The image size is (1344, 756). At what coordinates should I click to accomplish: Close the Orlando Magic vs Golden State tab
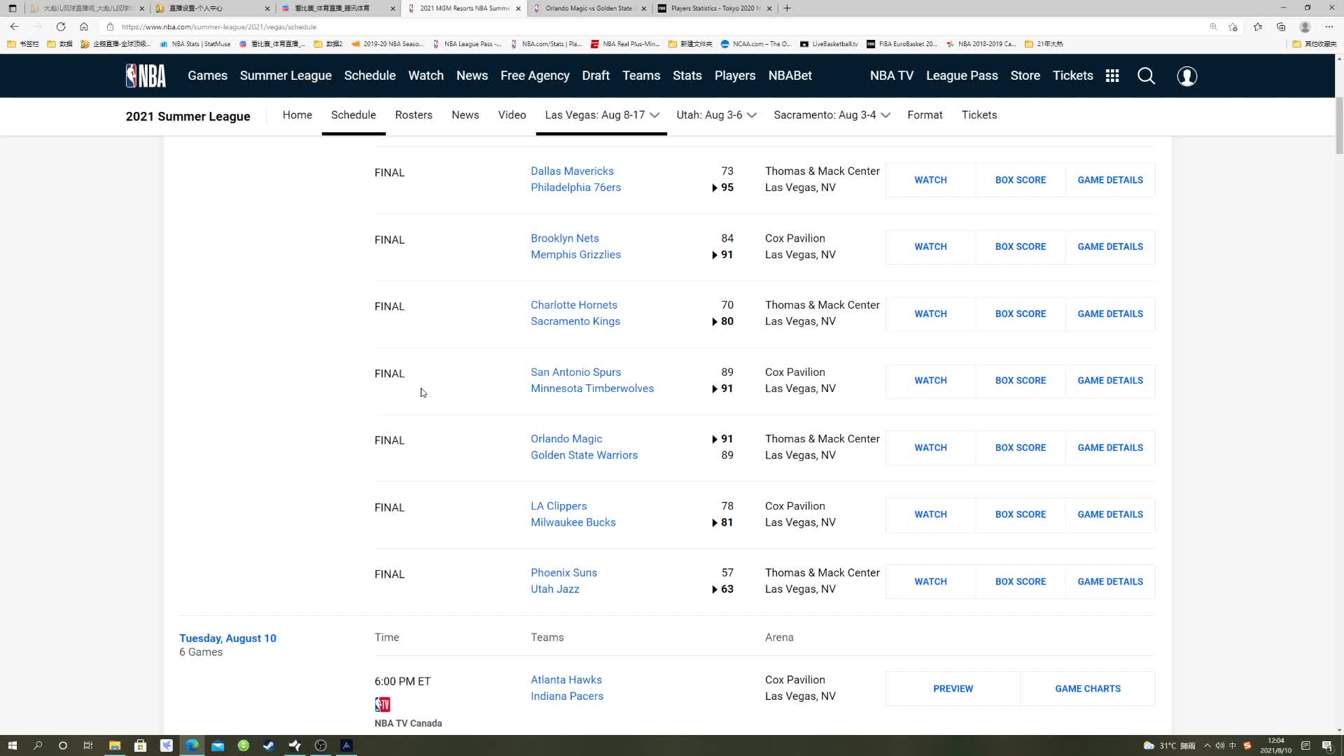[644, 8]
